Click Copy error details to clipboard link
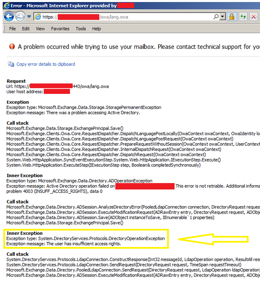Viewport: 260px width, 281px height. [x=46, y=64]
